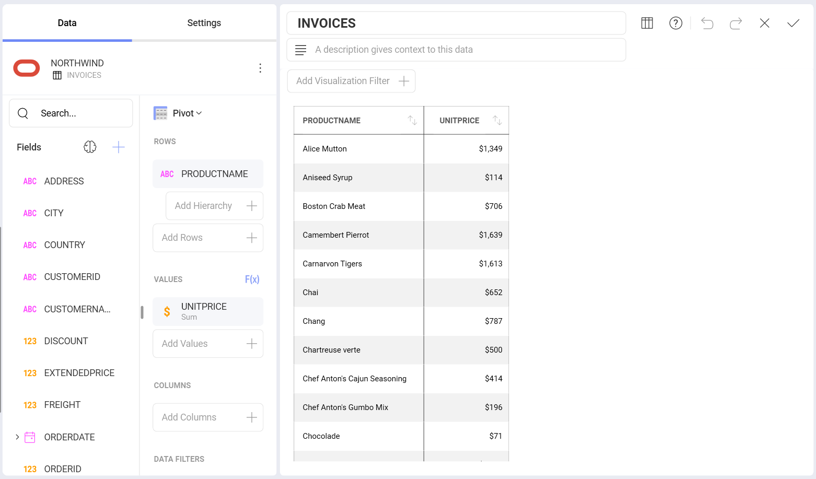
Task: Click the plus on Add Visualization Filter
Action: (x=404, y=81)
